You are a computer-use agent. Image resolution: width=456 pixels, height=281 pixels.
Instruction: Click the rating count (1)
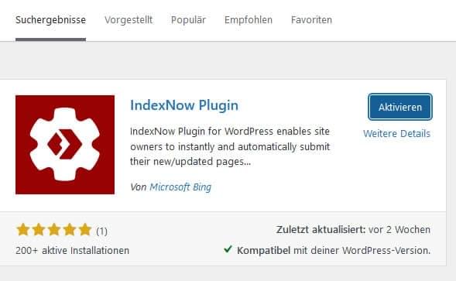(101, 231)
